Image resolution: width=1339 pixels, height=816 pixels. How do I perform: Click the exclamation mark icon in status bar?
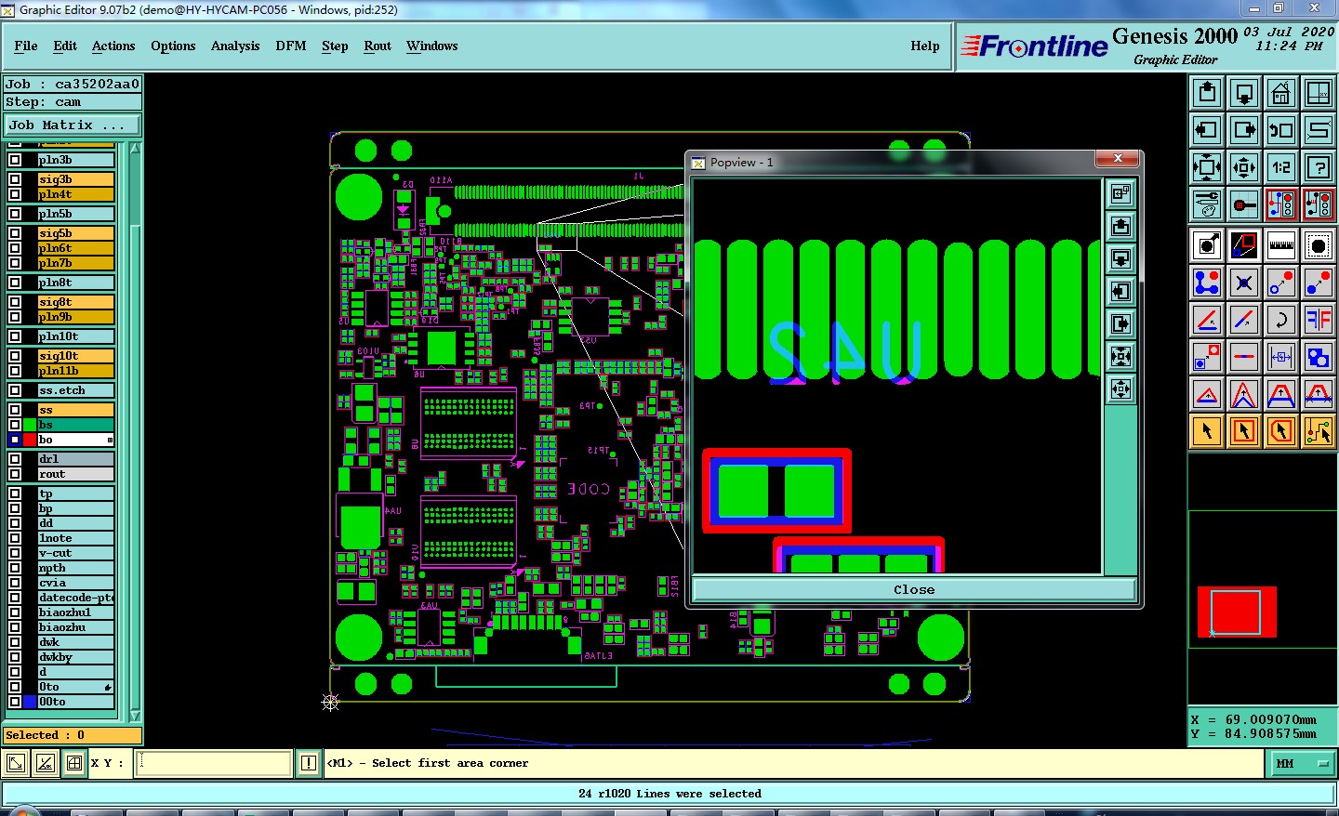click(x=309, y=763)
